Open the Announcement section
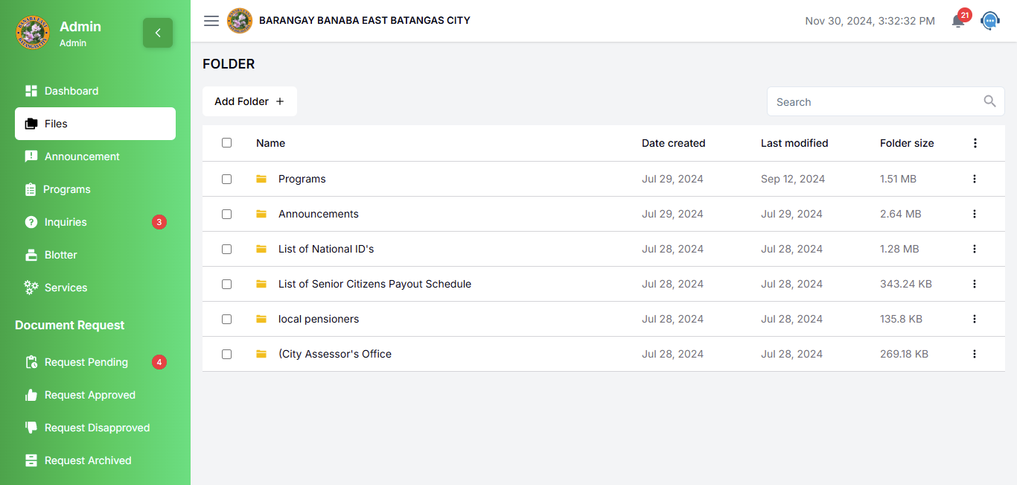This screenshot has width=1017, height=485. point(31,156)
